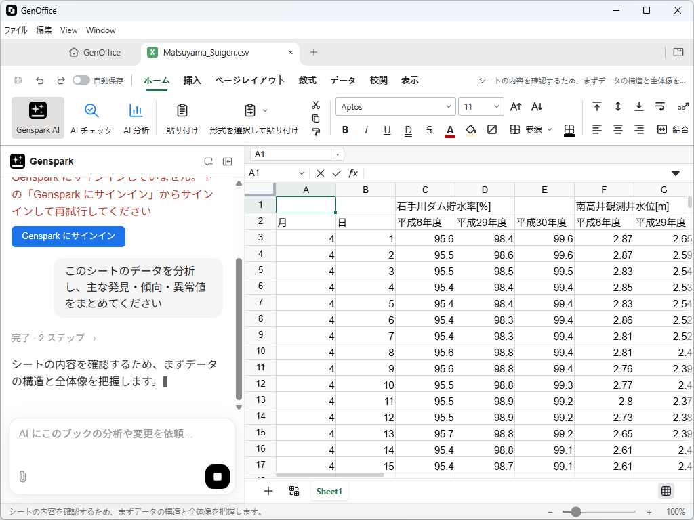The width and height of the screenshot is (694, 520).
Task: Align text to top
Action: click(x=596, y=106)
